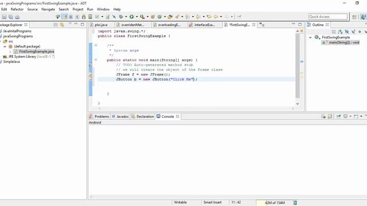Click the Android Virtual Device Manager icon
This screenshot has height=206, width=367.
[90, 17]
